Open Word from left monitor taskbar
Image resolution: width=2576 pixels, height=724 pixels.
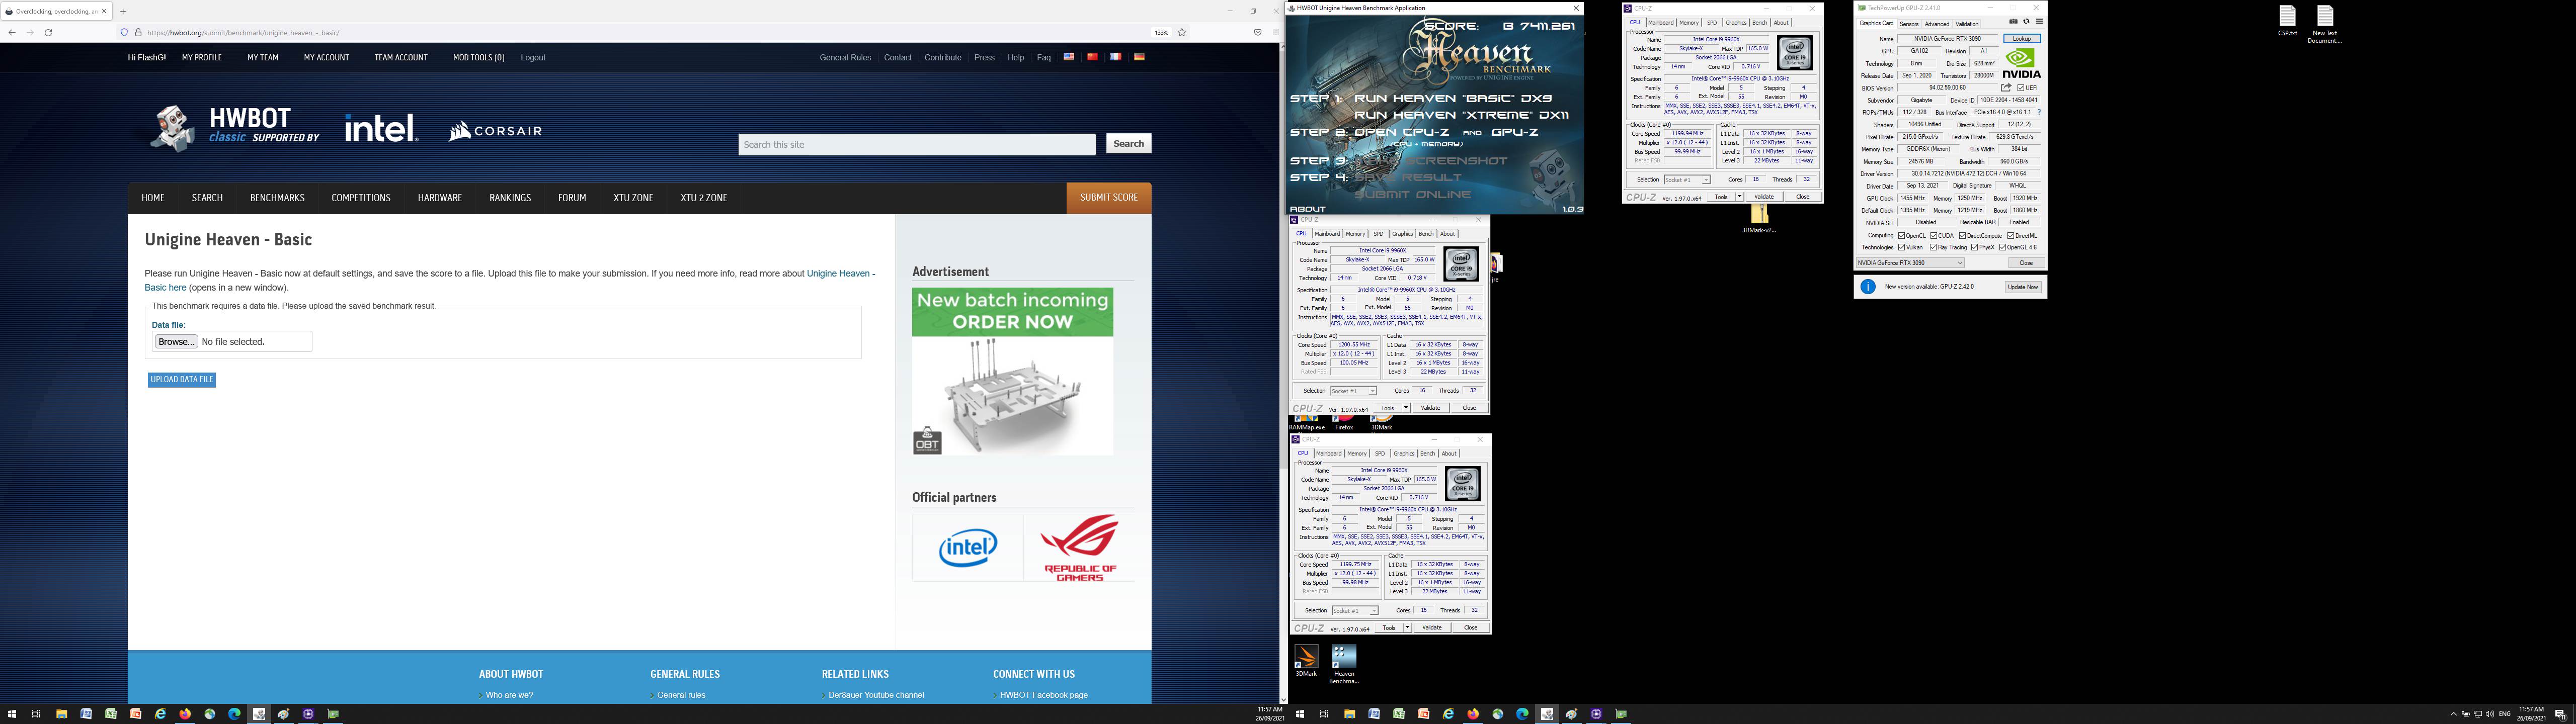click(86, 714)
